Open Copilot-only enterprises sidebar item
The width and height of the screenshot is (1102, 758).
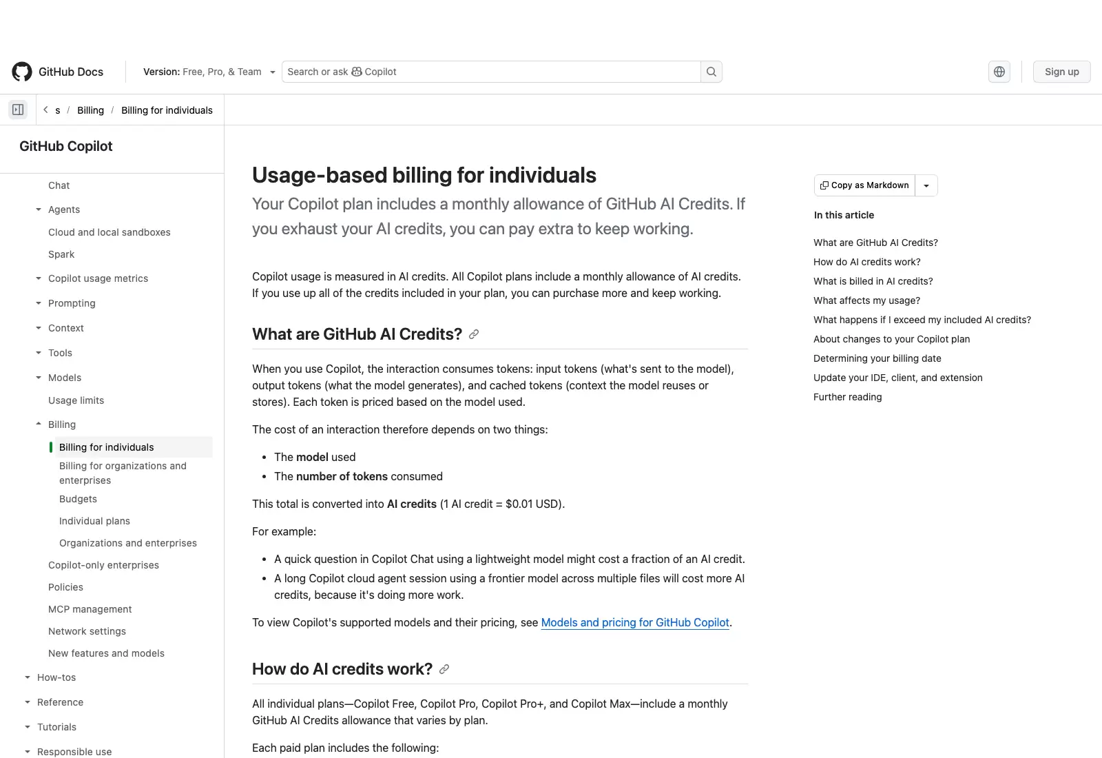[103, 565]
